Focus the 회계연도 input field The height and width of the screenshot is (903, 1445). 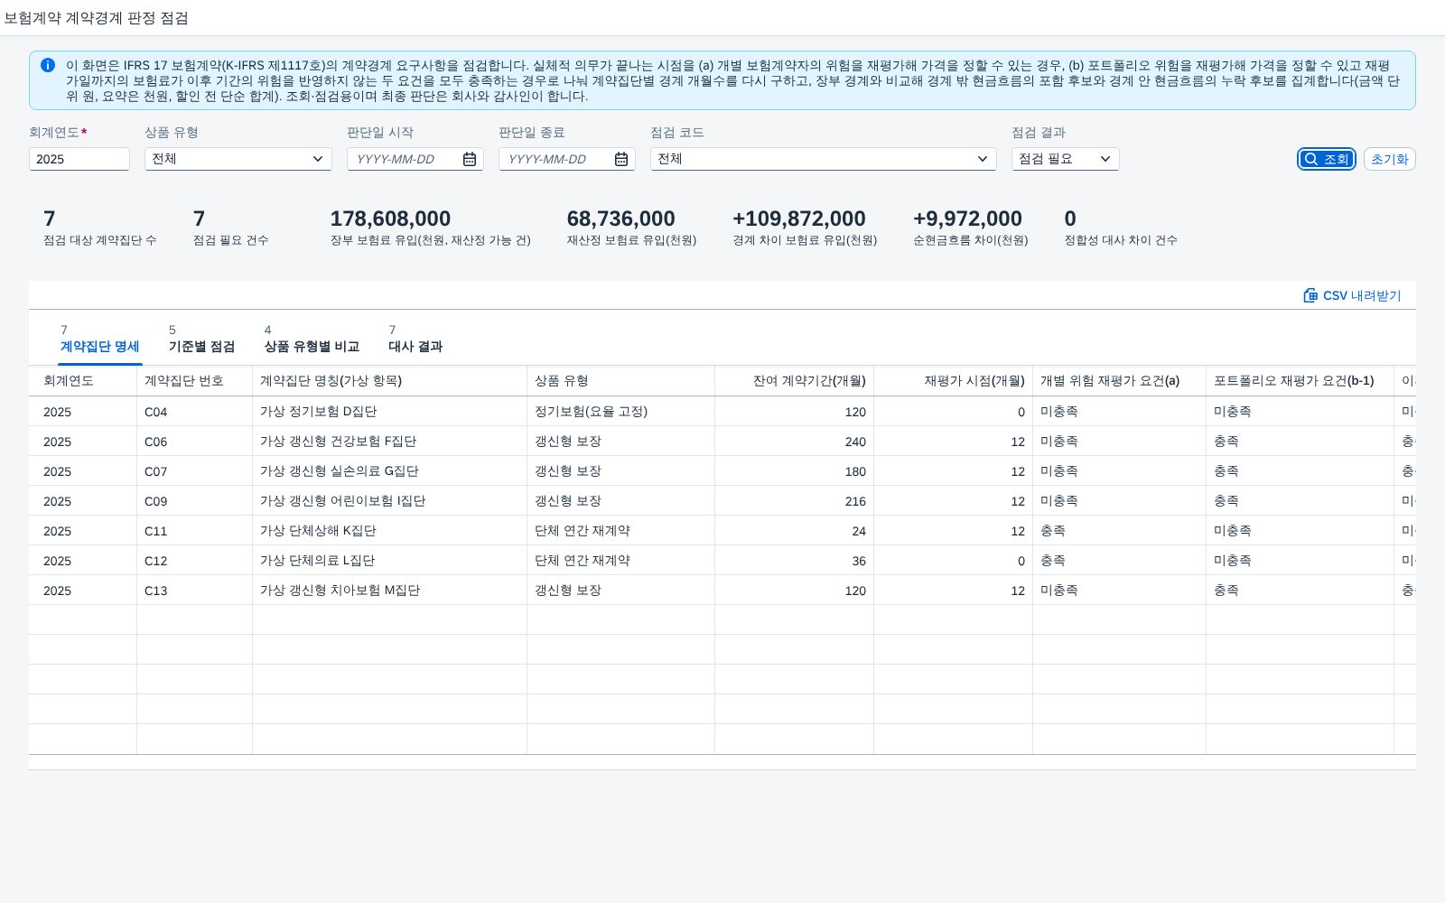click(79, 159)
